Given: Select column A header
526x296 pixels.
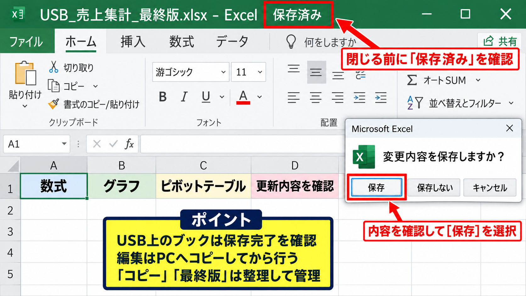Looking at the screenshot, I should point(54,165).
